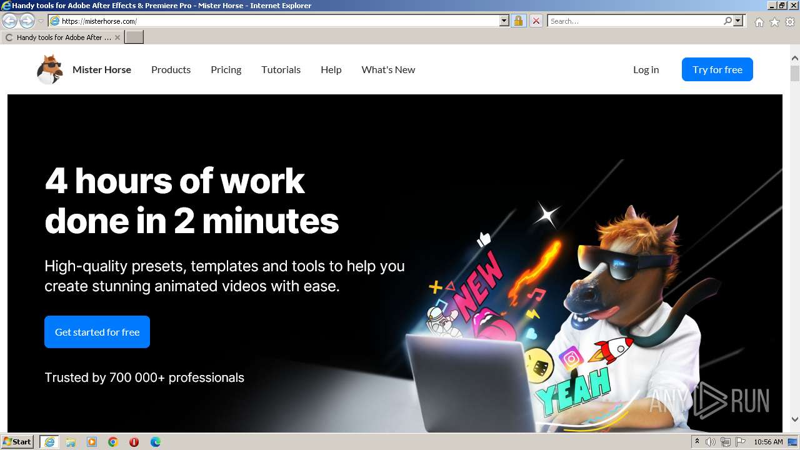This screenshot has height=450, width=800.
Task: Open the media player taskbar icon
Action: pyautogui.click(x=92, y=442)
